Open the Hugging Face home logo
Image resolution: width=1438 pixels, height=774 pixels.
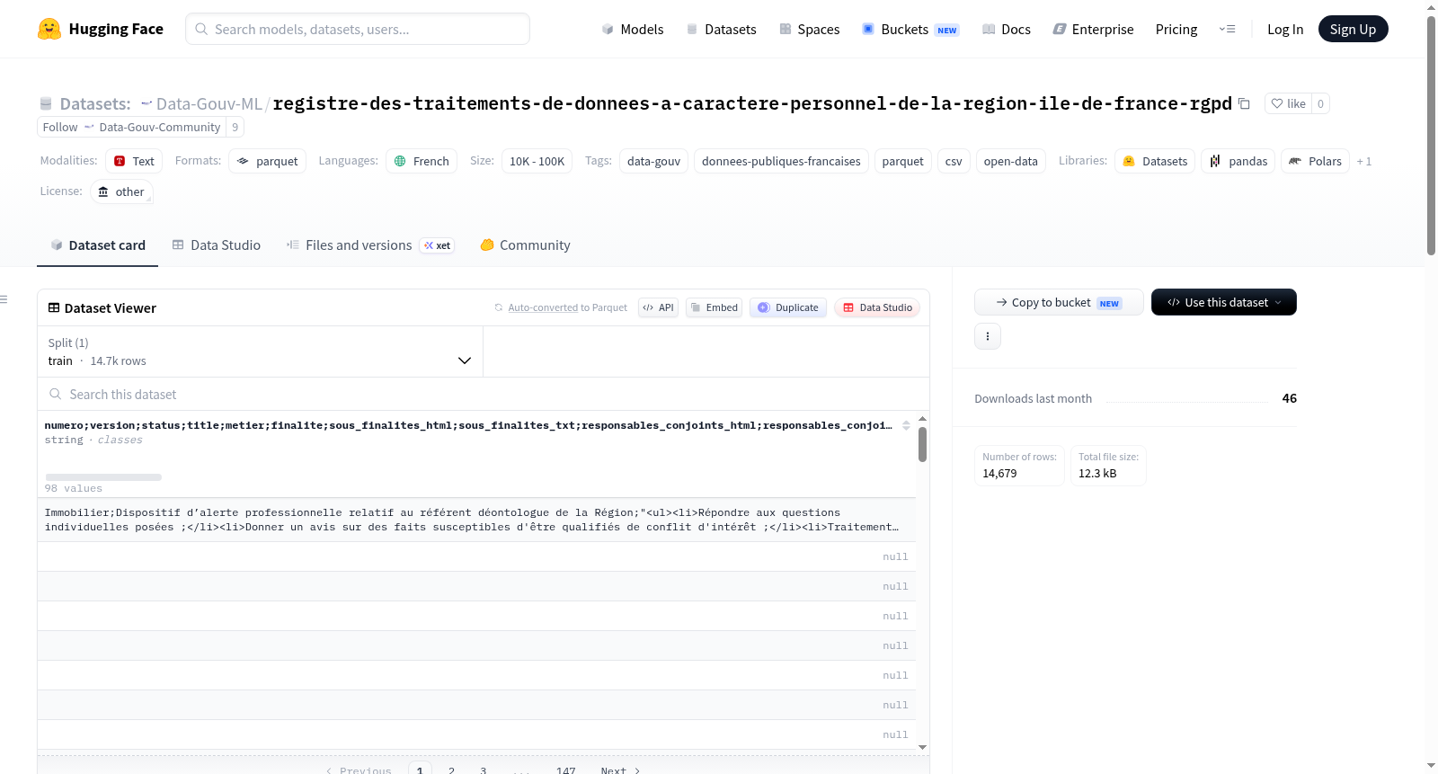click(101, 29)
